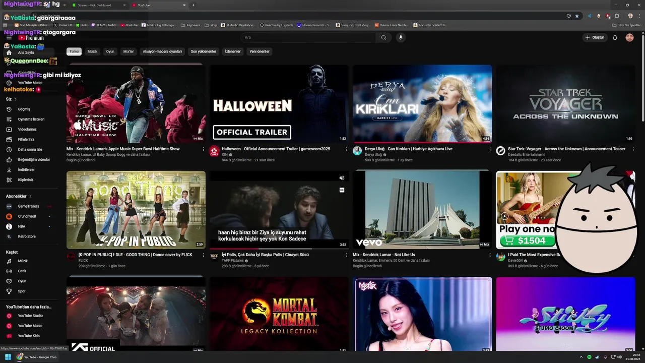This screenshot has width=645, height=363.
Task: Select the Yeni öneriler chip
Action: coord(260,51)
